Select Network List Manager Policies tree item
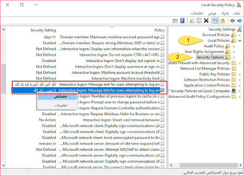This screenshot has width=244, height=176. [205, 68]
